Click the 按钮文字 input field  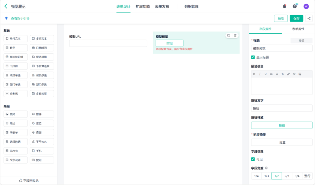click(x=282, y=108)
